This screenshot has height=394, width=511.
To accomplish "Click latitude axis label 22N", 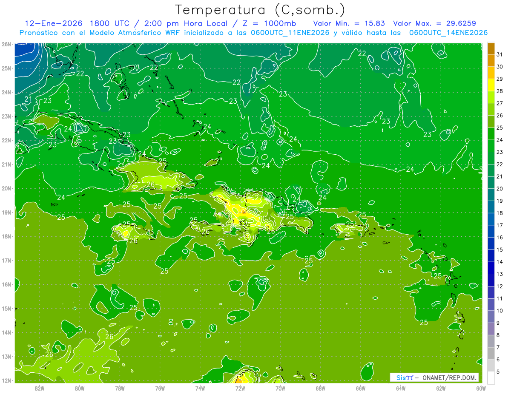I will click(x=6, y=140).
